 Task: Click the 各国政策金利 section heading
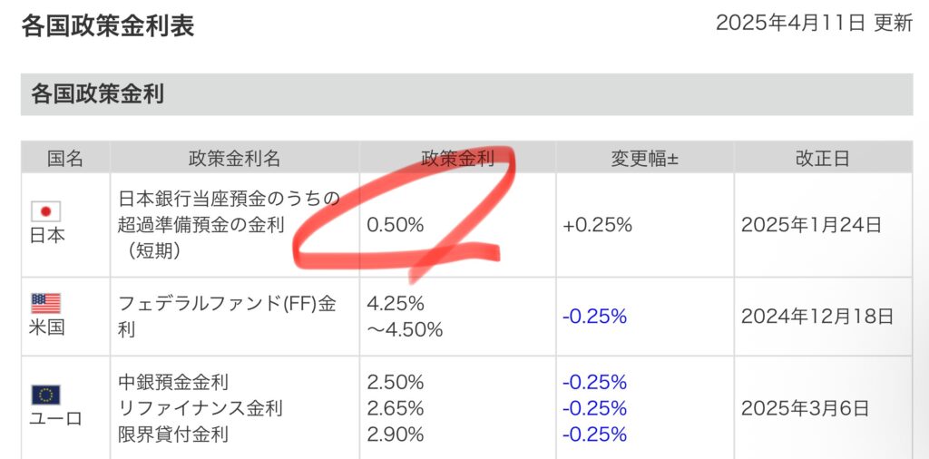pyautogui.click(x=97, y=93)
